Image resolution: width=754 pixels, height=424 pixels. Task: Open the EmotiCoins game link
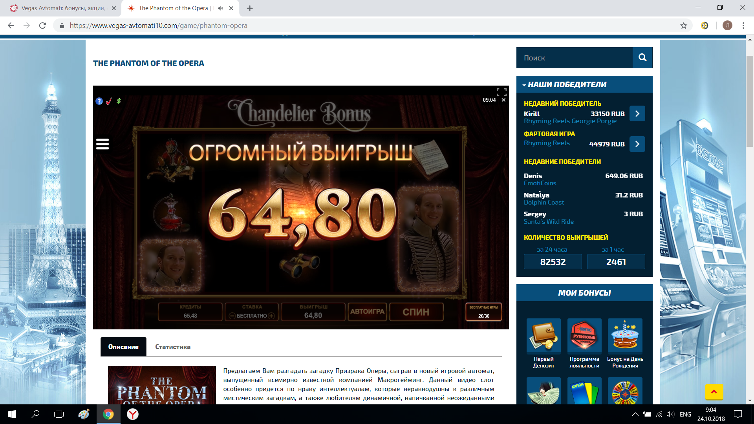(x=540, y=183)
